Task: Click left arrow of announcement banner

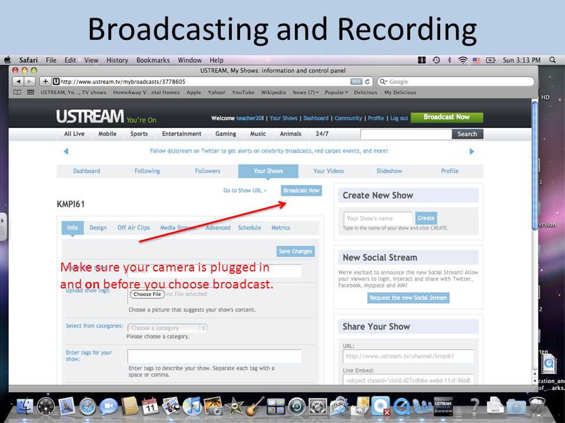Action: (x=65, y=151)
